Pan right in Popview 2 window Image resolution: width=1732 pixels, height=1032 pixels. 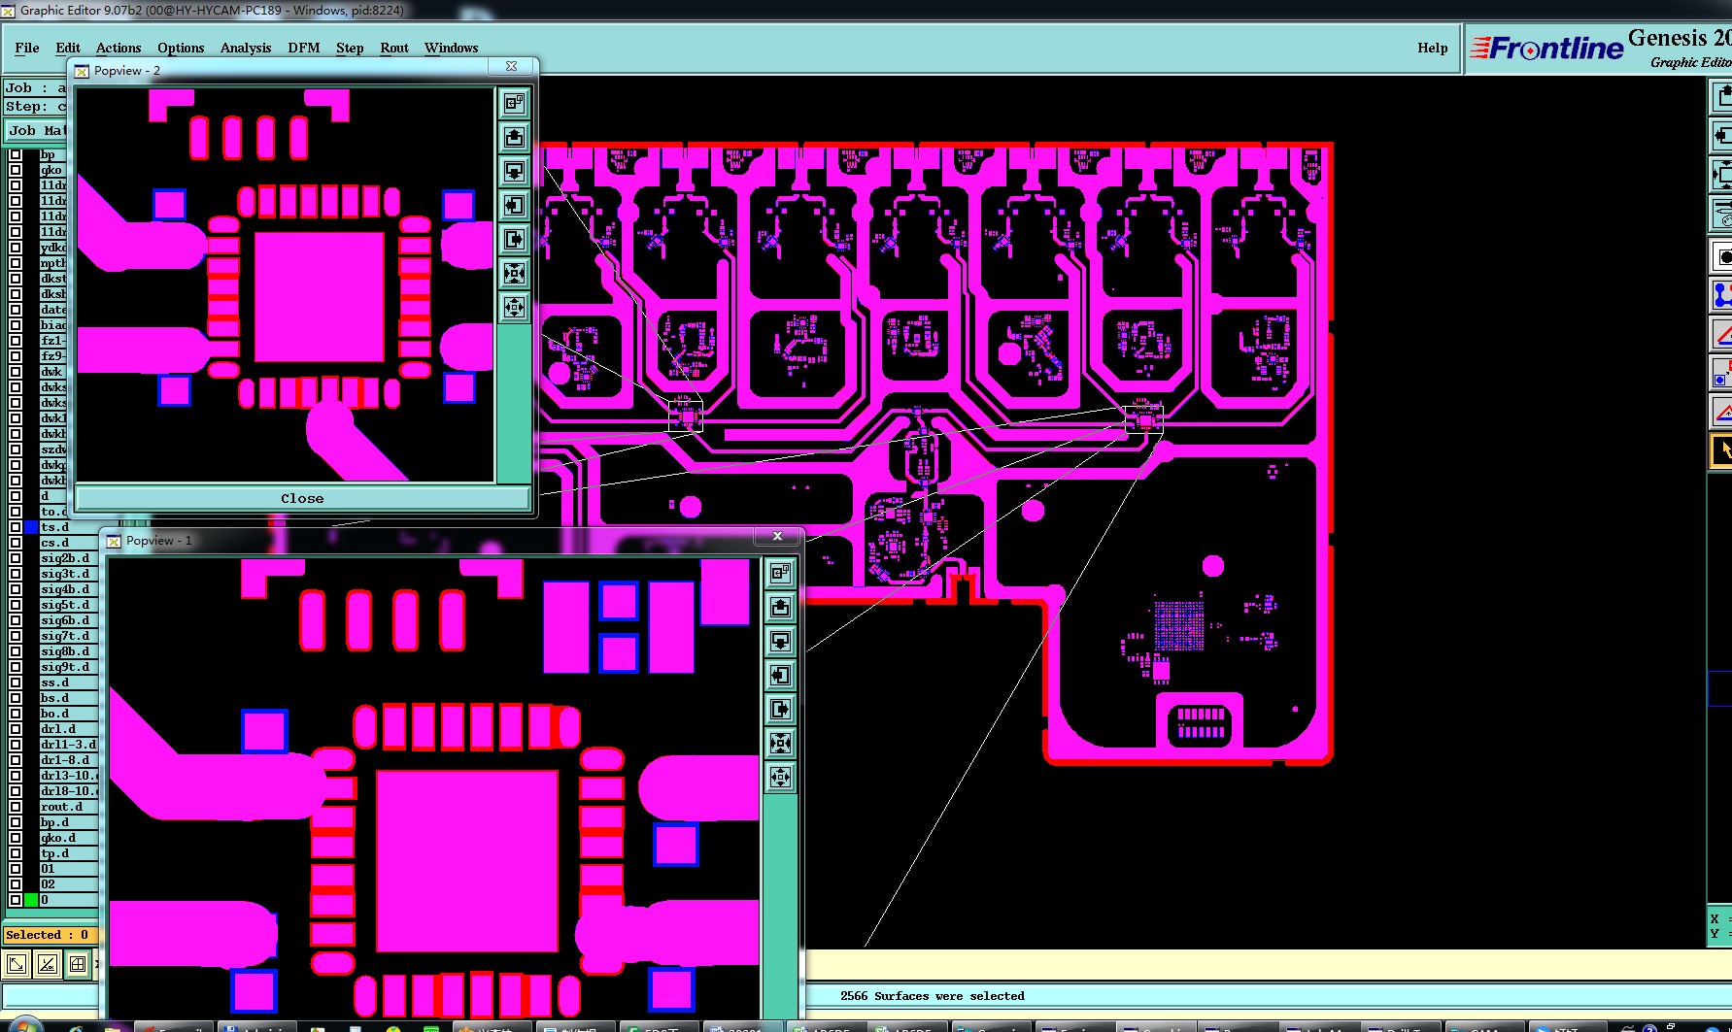coord(514,239)
